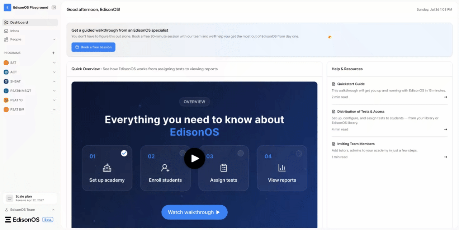Open Inbox in the sidebar

tap(30, 31)
